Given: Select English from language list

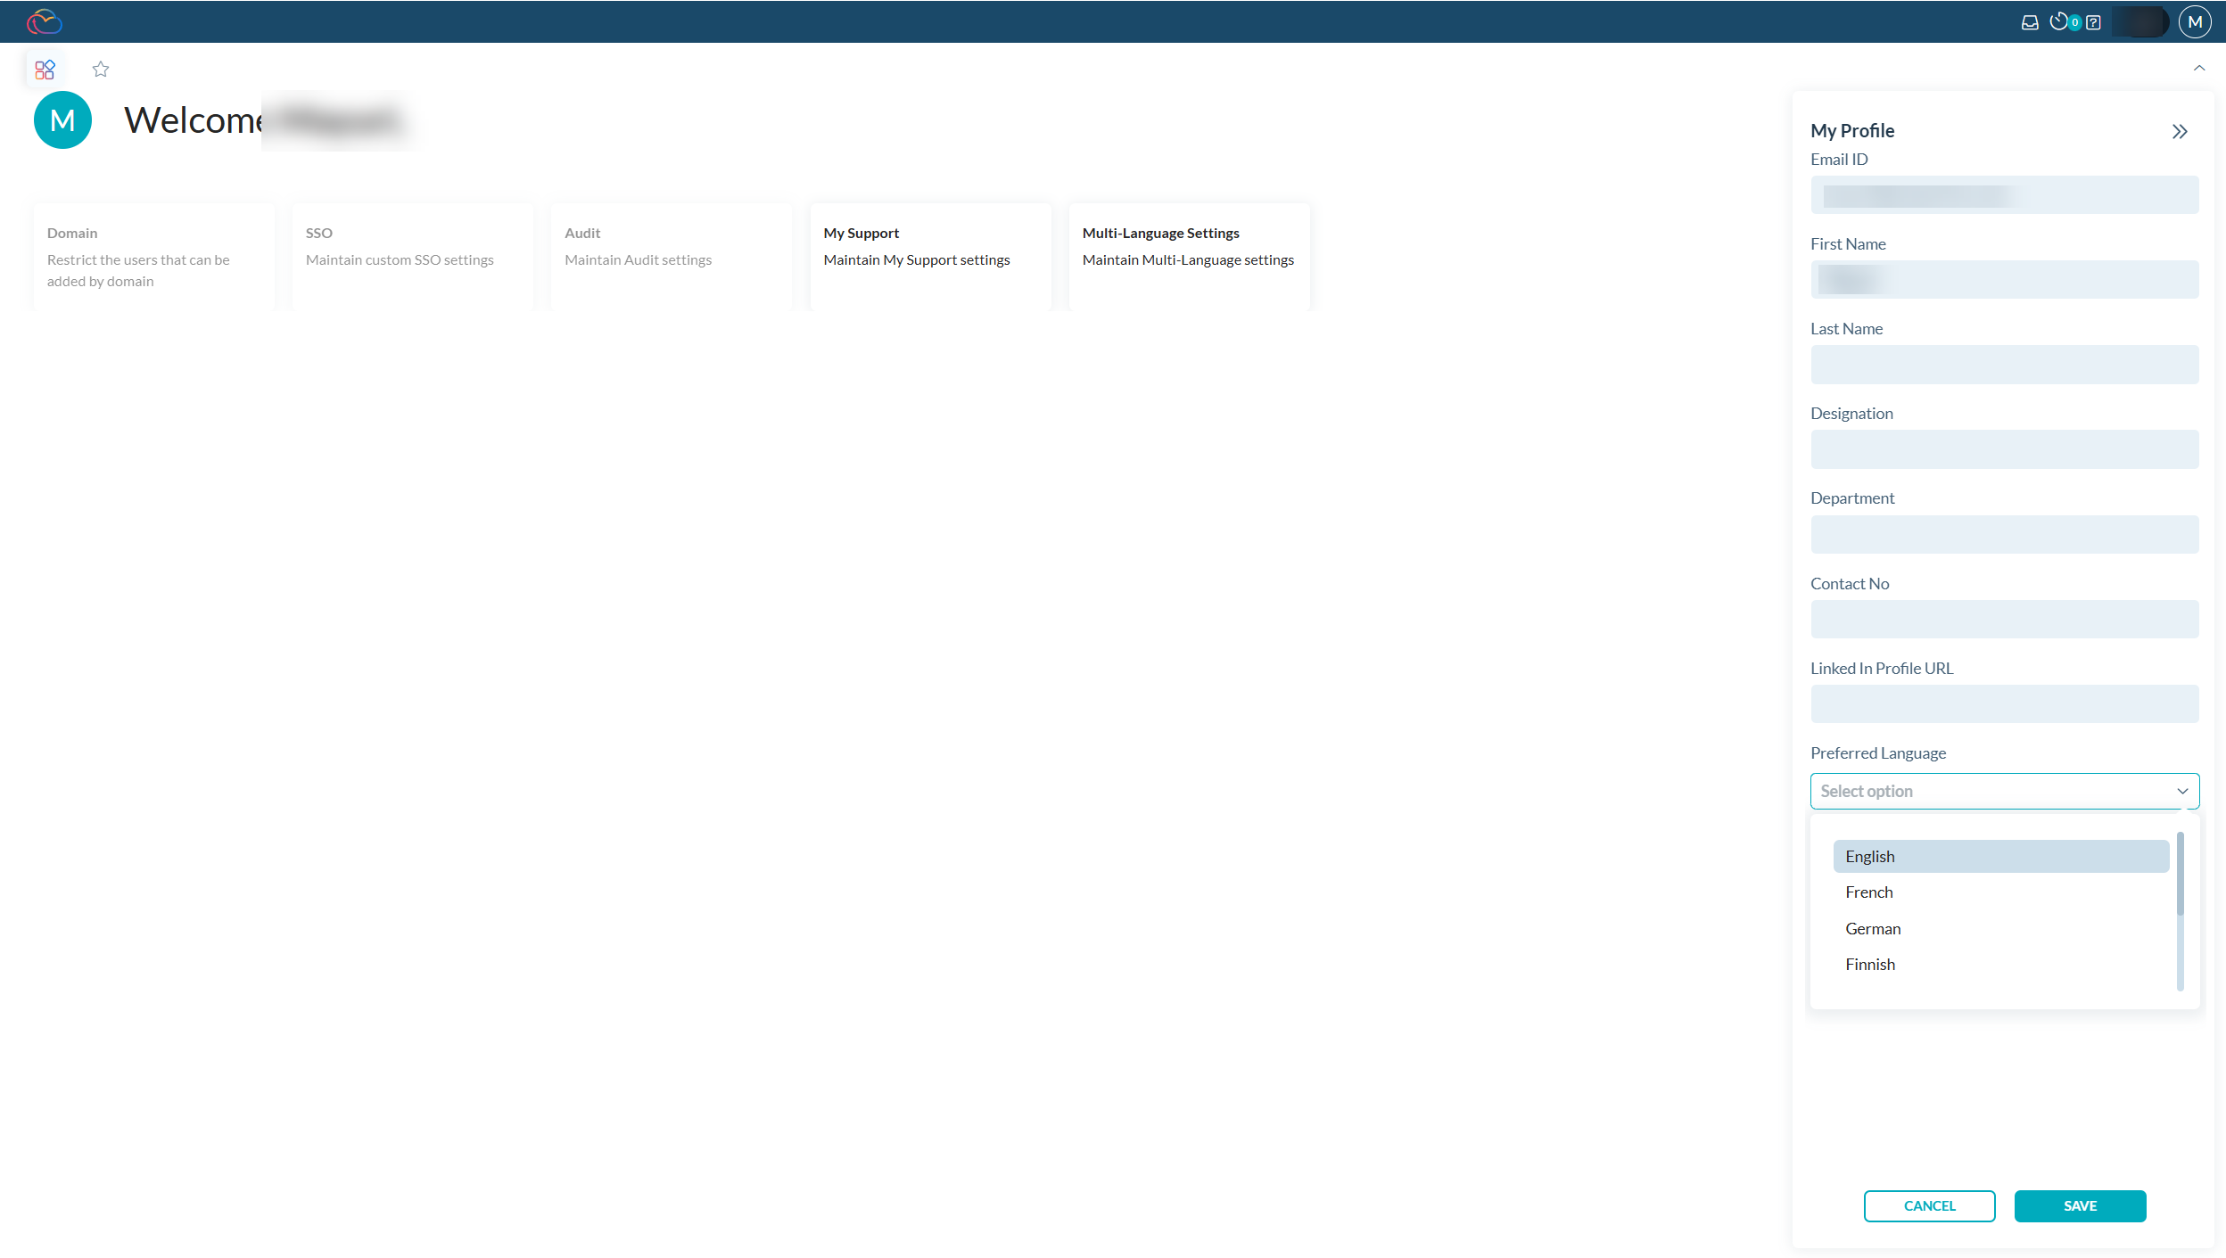Looking at the screenshot, I should (2000, 856).
